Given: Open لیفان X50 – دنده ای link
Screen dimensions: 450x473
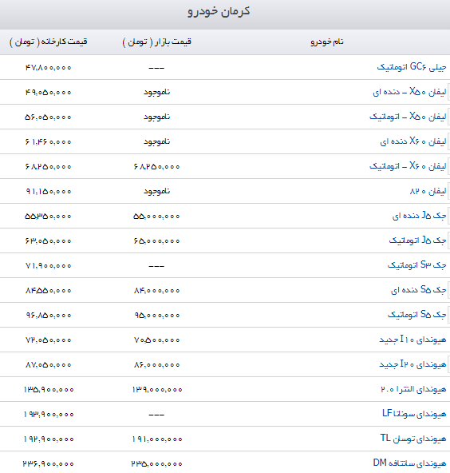Looking at the screenshot, I should 409,92.
